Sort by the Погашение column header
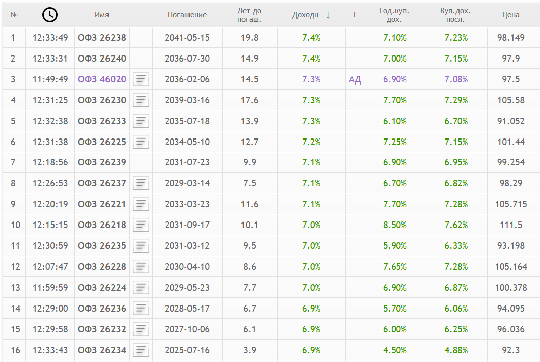This screenshot has width=540, height=362. click(x=187, y=15)
